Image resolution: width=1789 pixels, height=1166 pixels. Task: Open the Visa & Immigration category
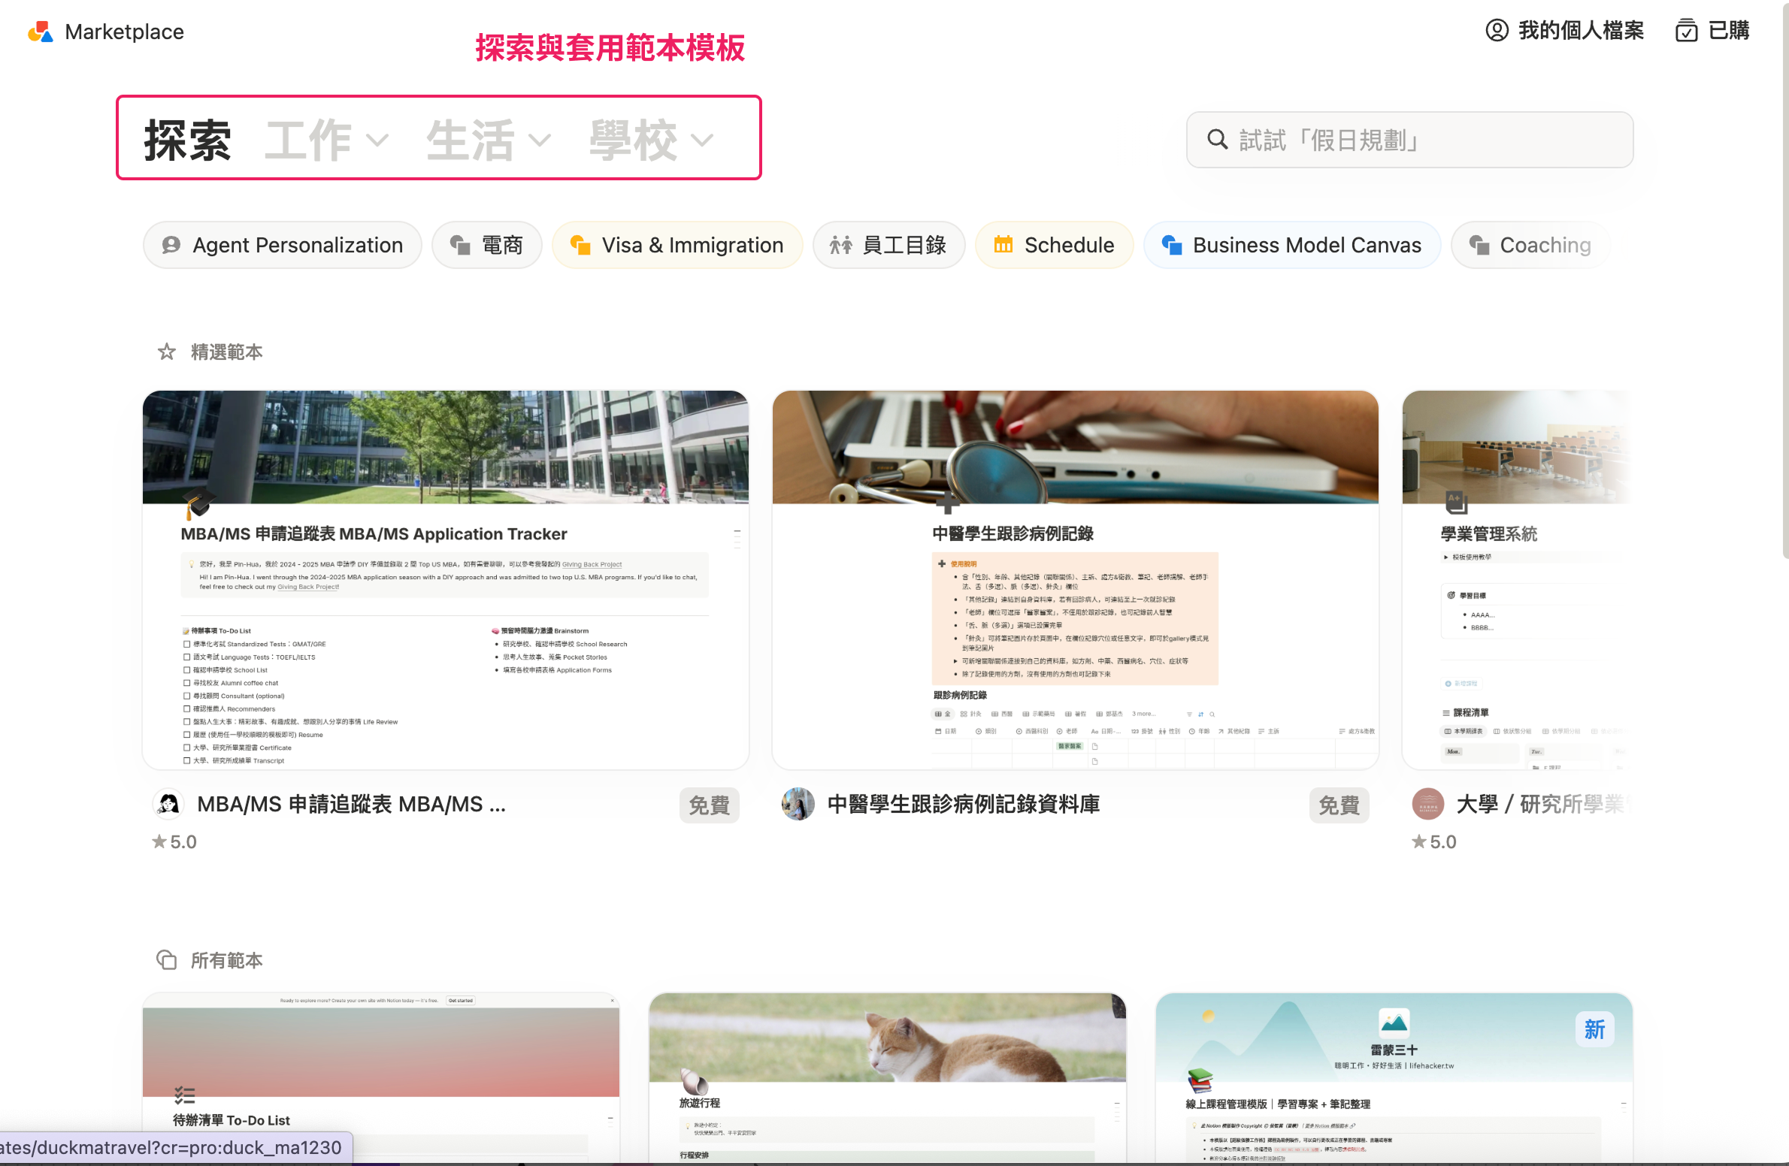click(677, 245)
